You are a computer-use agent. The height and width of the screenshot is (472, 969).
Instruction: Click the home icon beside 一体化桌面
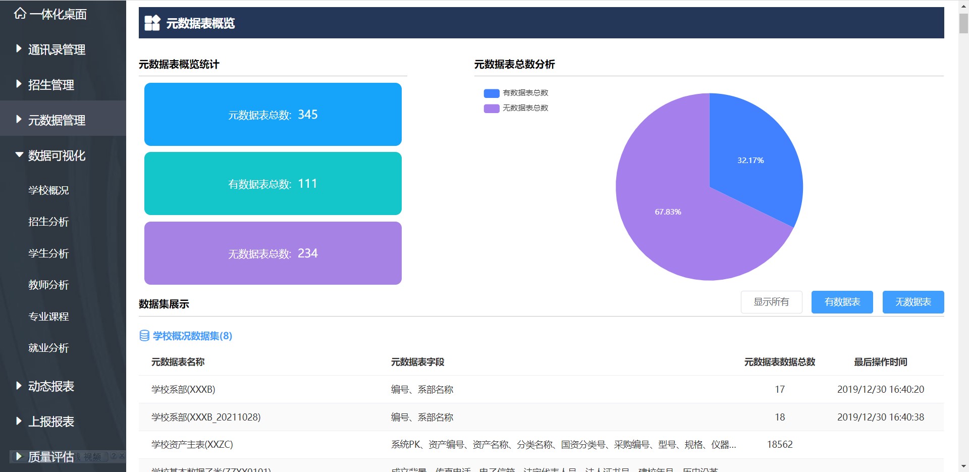(x=20, y=14)
